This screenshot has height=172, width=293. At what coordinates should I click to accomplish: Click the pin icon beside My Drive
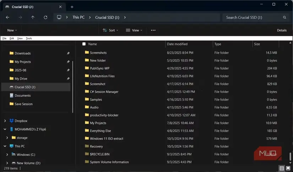click(x=68, y=79)
